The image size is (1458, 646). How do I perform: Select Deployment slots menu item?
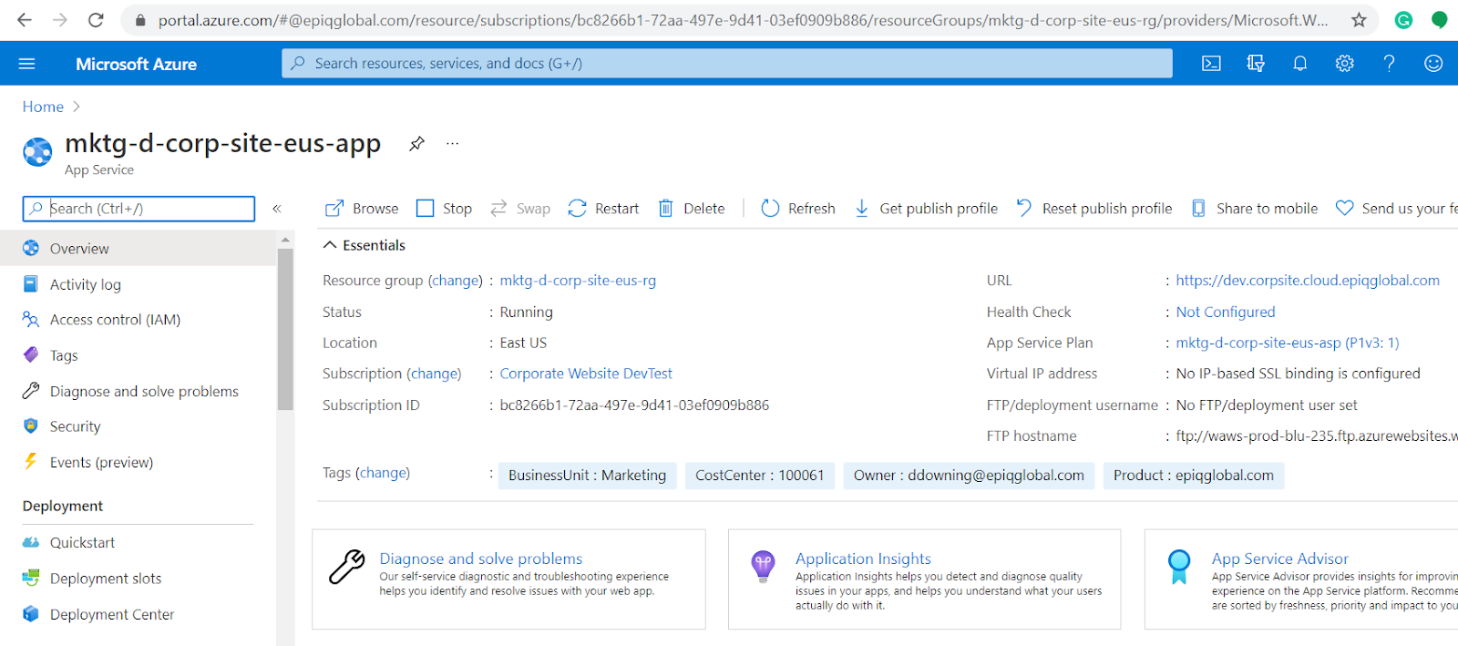point(105,579)
